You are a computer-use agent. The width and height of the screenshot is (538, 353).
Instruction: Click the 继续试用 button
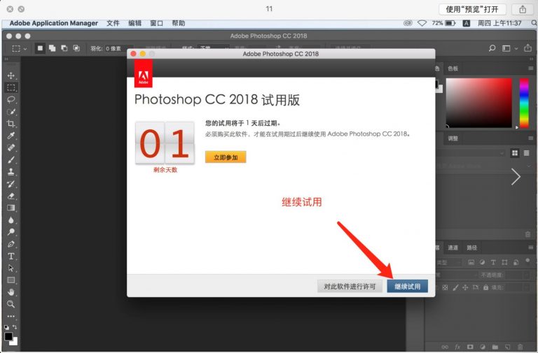coord(407,286)
